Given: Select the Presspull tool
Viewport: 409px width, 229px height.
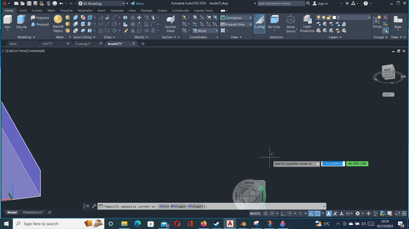Looking at the screenshot, I should pyautogui.click(x=40, y=24).
